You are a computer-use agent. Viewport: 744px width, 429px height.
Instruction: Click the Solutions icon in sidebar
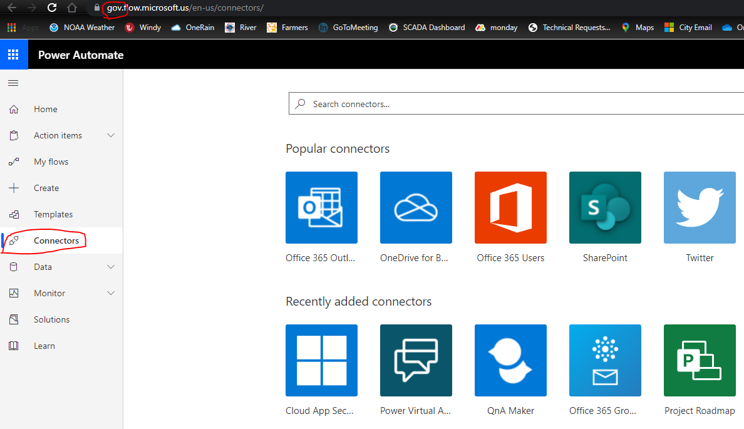point(14,319)
